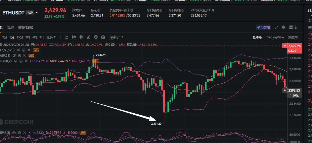312x143 pixels.
Task: Click the large last price 2,429.96
Action: (55, 10)
